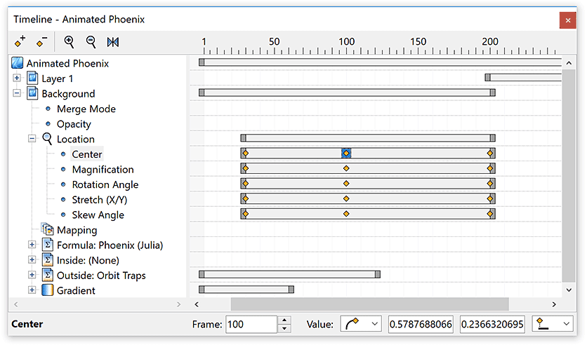Click the last Center keyframe near frame 200
The height and width of the screenshot is (345, 587).
pyautogui.click(x=490, y=154)
